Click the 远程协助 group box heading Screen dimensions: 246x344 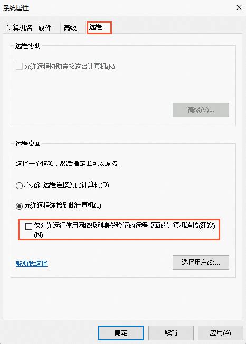[x=28, y=46]
